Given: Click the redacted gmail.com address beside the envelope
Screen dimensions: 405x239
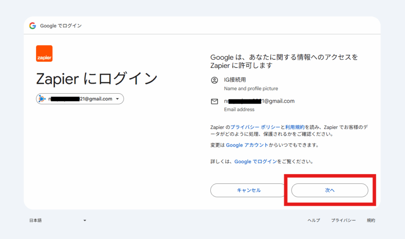Looking at the screenshot, I should (x=259, y=101).
